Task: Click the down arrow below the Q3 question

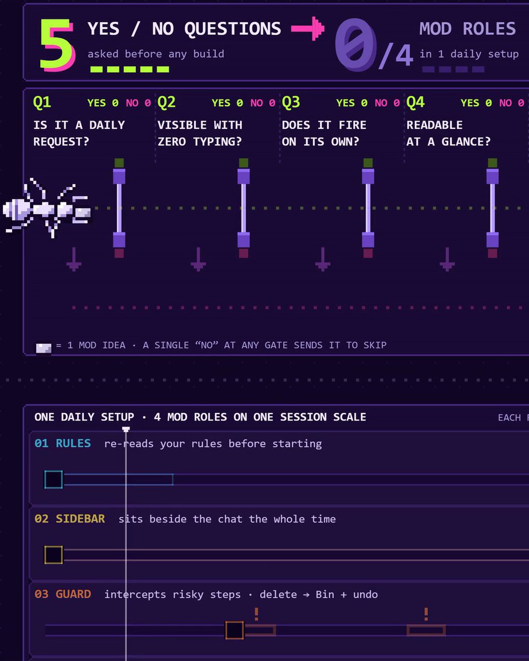Action: pyautogui.click(x=323, y=258)
